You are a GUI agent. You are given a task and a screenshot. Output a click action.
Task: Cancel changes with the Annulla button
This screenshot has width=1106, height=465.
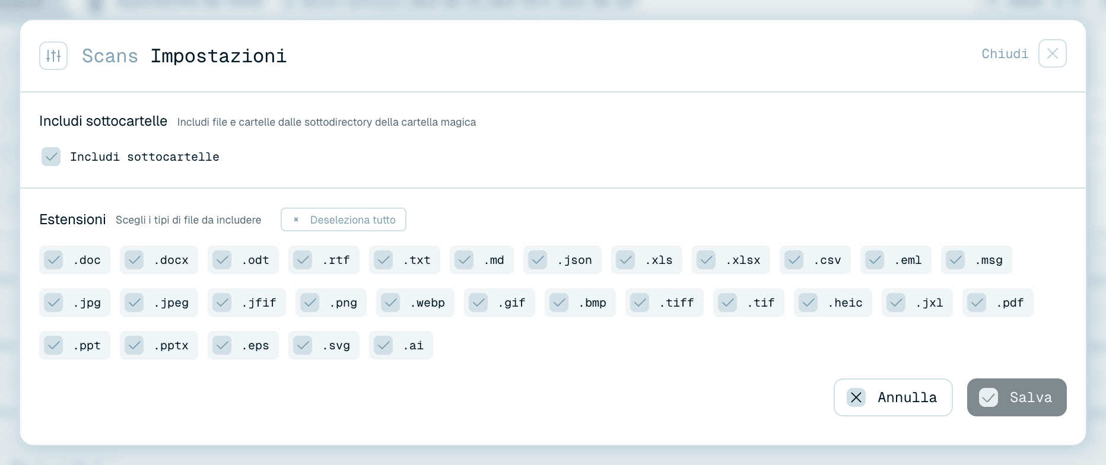[x=893, y=397]
